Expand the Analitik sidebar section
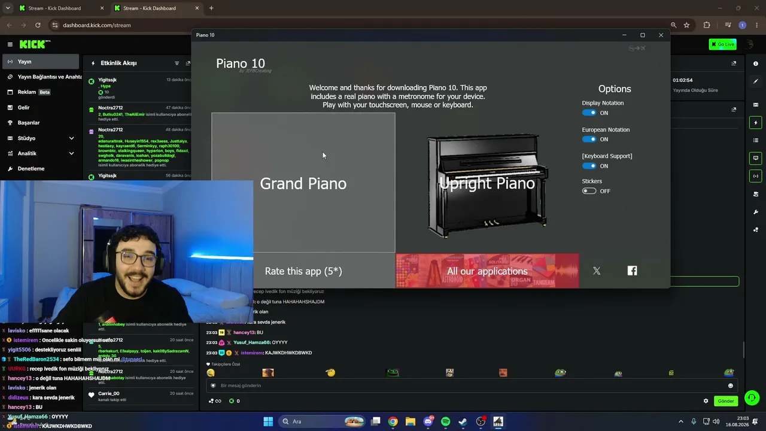The image size is (766, 431). [x=39, y=153]
